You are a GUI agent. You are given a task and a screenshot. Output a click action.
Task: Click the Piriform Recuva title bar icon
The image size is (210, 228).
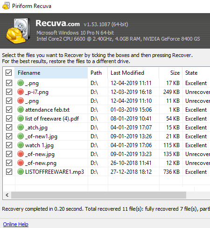pos(6,6)
